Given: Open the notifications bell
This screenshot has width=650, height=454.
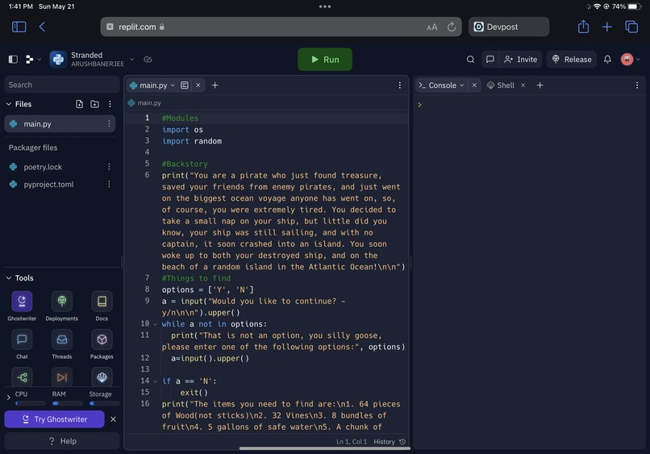Looking at the screenshot, I should [607, 60].
